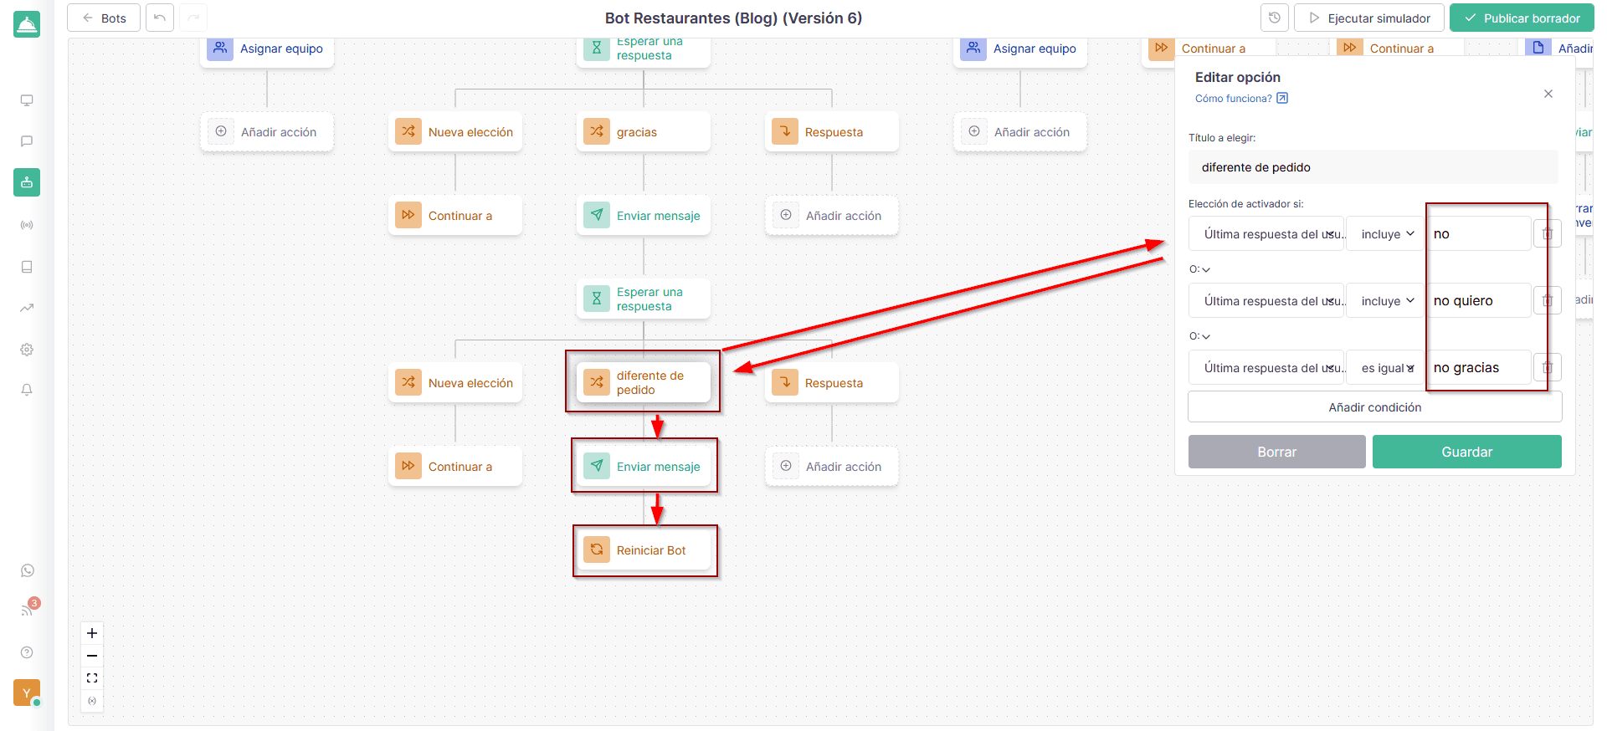Open 'incluye' dropdown for the 'no' condition
The height and width of the screenshot is (731, 1607).
tap(1386, 234)
